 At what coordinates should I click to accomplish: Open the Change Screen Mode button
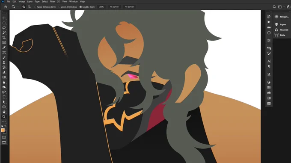(4, 142)
